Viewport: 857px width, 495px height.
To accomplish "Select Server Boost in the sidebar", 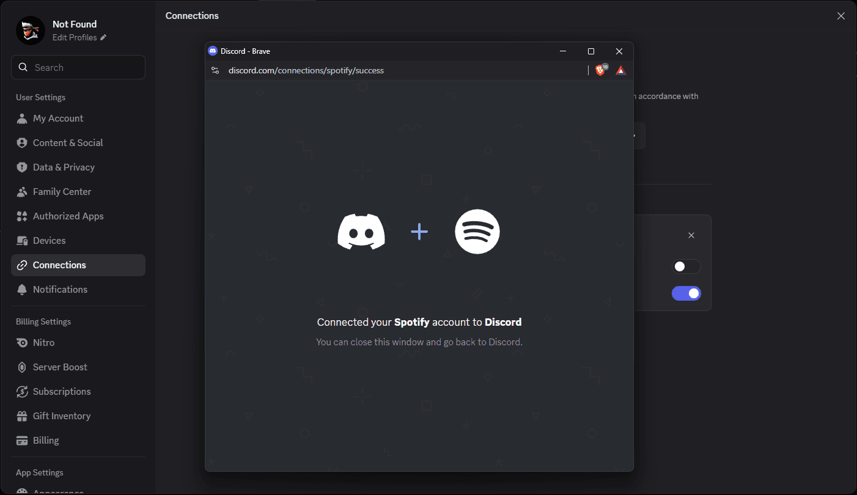I will [59, 367].
